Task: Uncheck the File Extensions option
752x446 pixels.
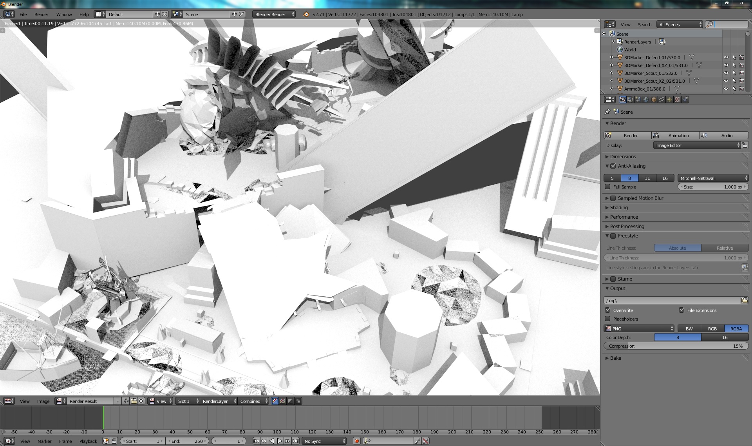Action: [x=682, y=310]
